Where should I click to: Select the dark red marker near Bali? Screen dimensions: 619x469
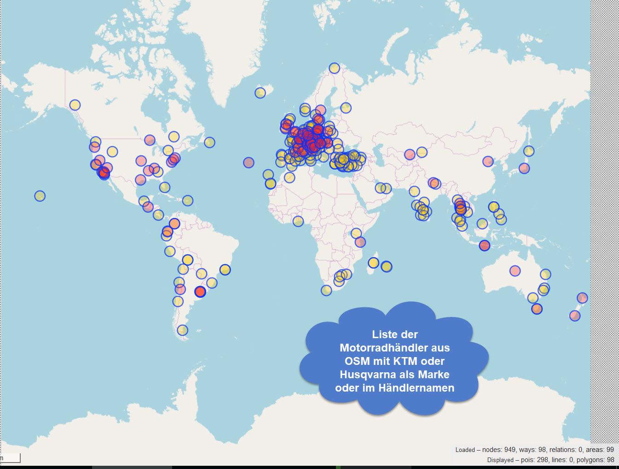pyautogui.click(x=484, y=246)
